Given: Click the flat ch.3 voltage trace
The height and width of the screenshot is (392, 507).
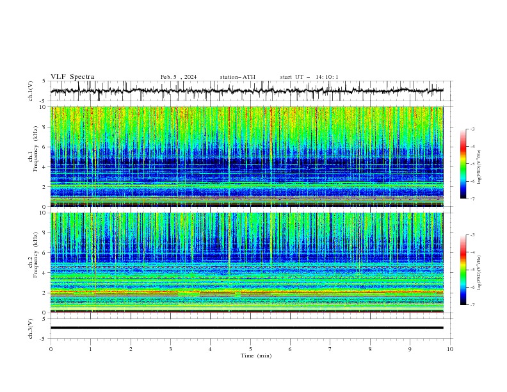Looking at the screenshot, I should click(246, 328).
